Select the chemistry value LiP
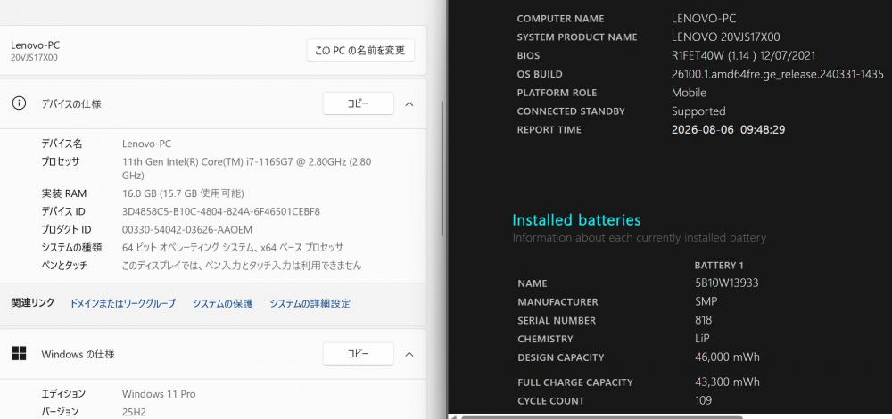 (703, 339)
